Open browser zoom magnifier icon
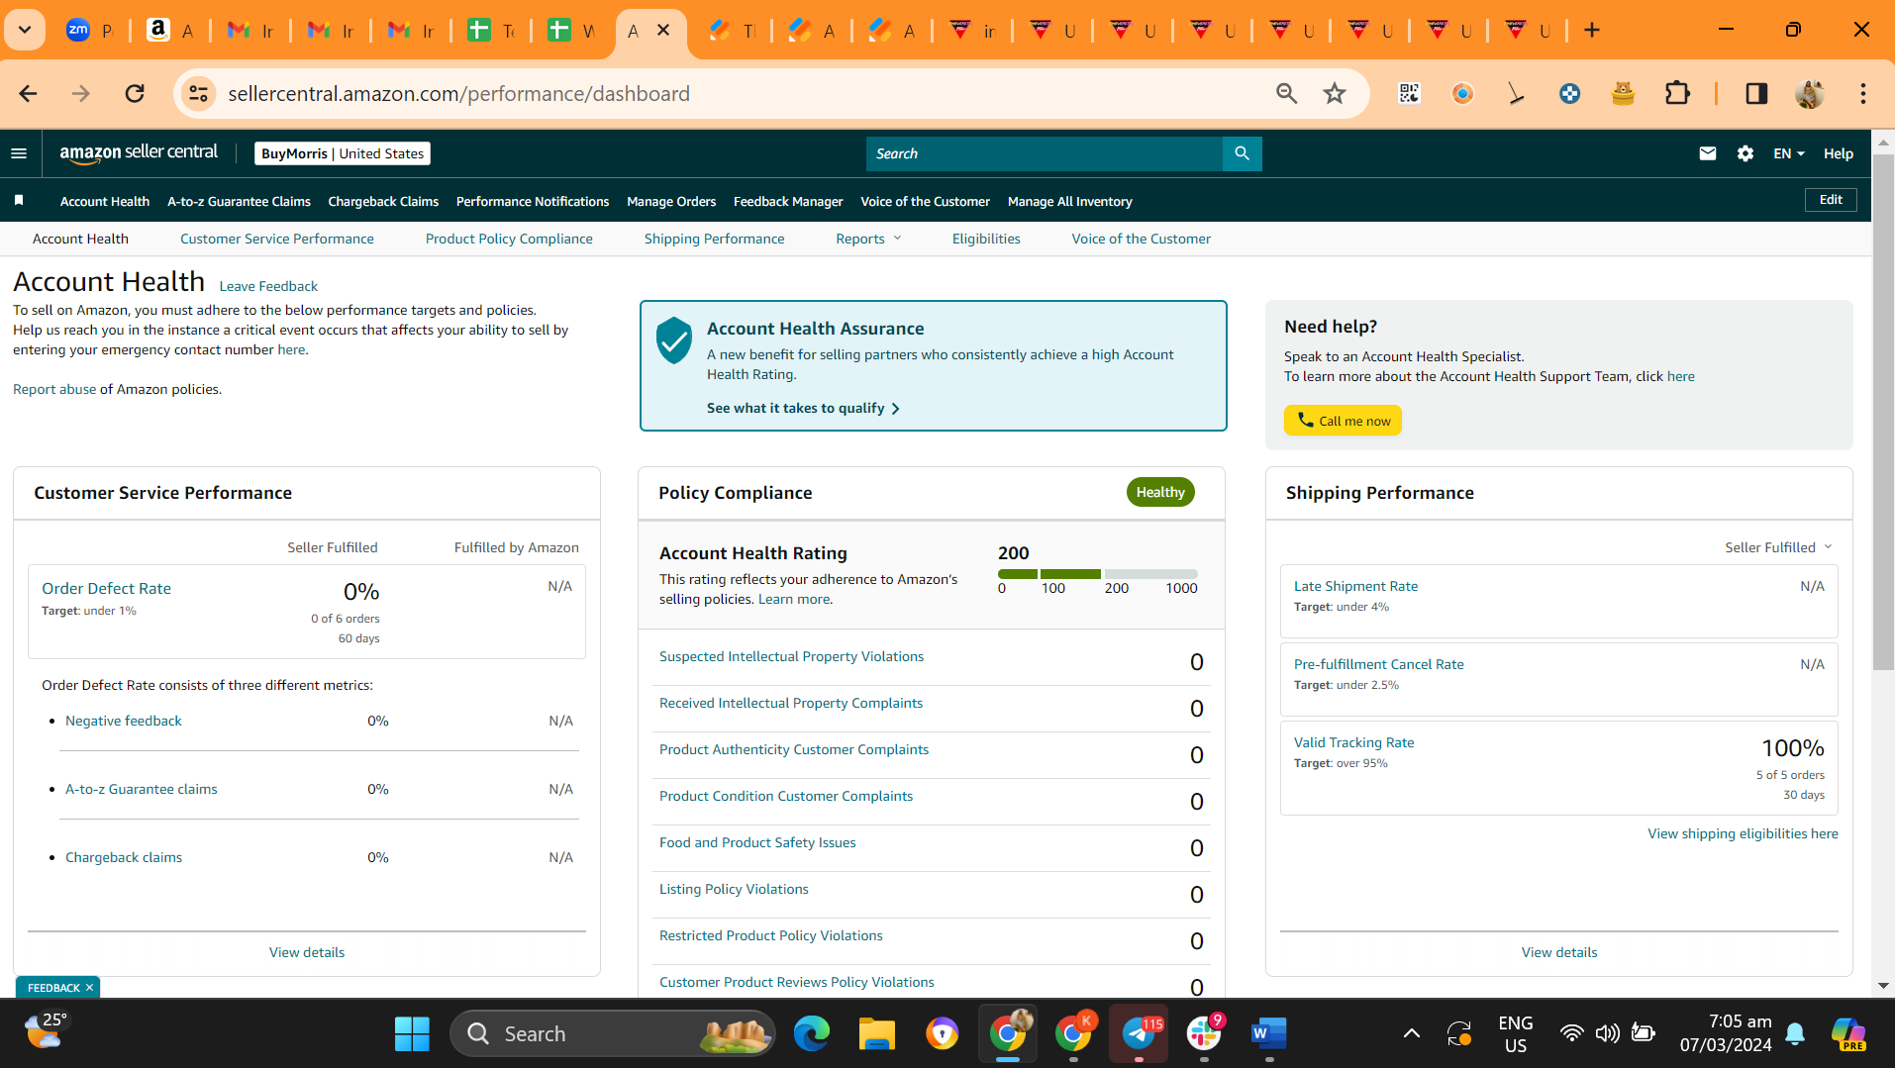The width and height of the screenshot is (1895, 1068). pos(1286,94)
